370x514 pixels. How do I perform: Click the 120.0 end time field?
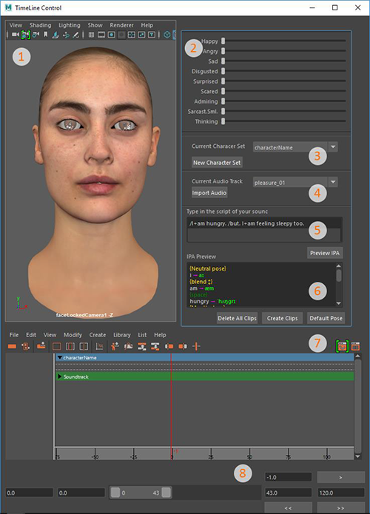tap(341, 493)
